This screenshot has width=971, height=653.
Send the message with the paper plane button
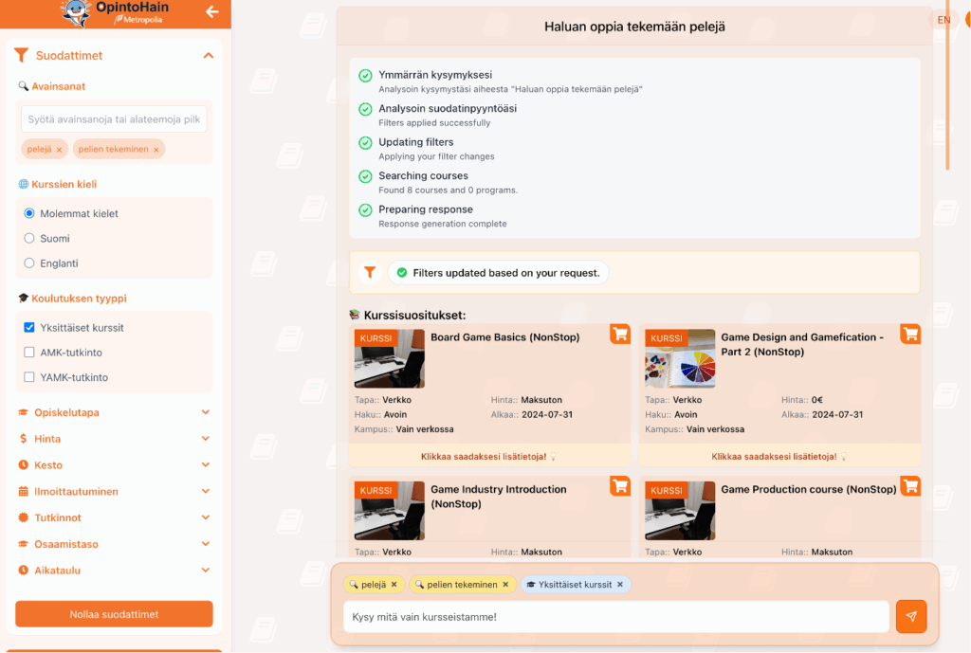[910, 616]
